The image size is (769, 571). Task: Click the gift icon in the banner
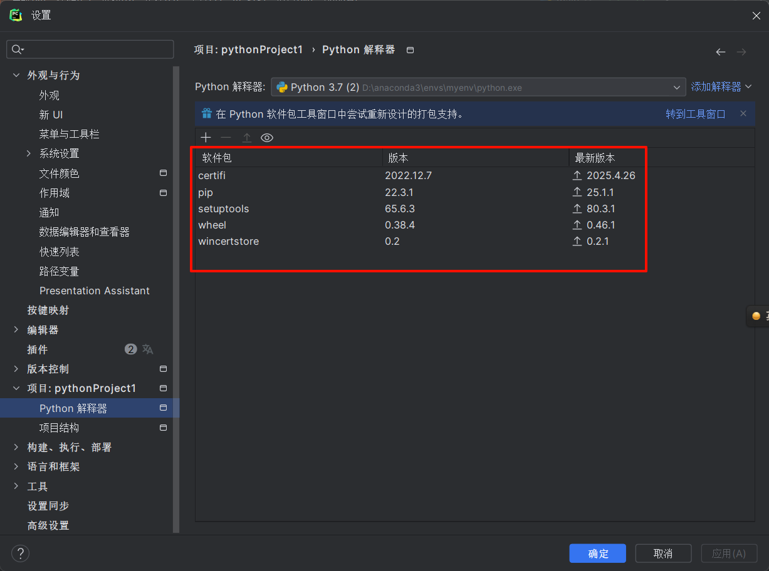point(207,113)
